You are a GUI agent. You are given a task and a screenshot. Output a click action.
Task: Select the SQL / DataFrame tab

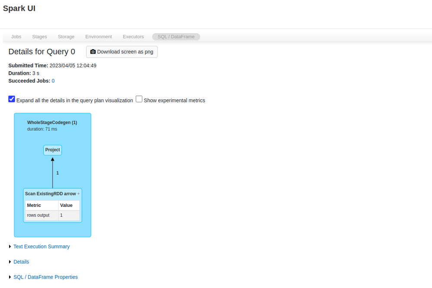click(176, 37)
